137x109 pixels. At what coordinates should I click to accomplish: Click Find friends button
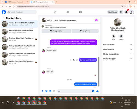pyautogui.click(x=113, y=12)
